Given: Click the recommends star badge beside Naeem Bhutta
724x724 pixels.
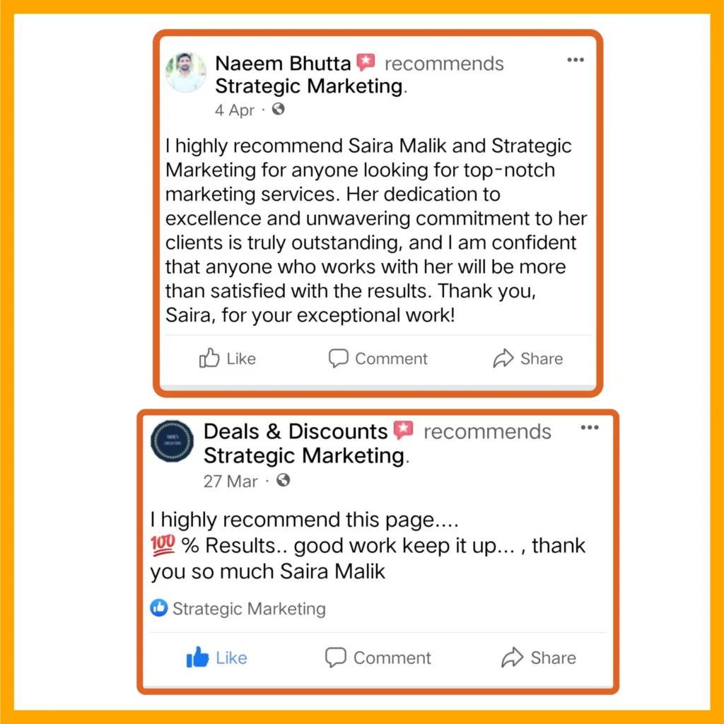Looking at the screenshot, I should pos(366,63).
